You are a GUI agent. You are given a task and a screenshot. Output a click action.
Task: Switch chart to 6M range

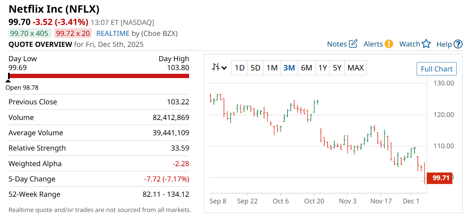(x=306, y=68)
